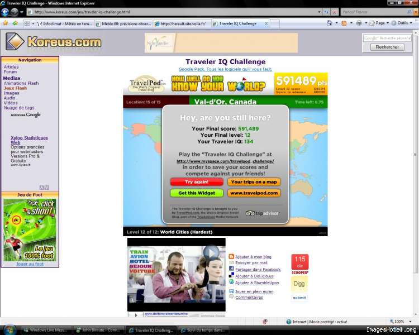The image size is (419, 335).
Task: Open Xyloo Statistiques Web ad link
Action: [29, 140]
